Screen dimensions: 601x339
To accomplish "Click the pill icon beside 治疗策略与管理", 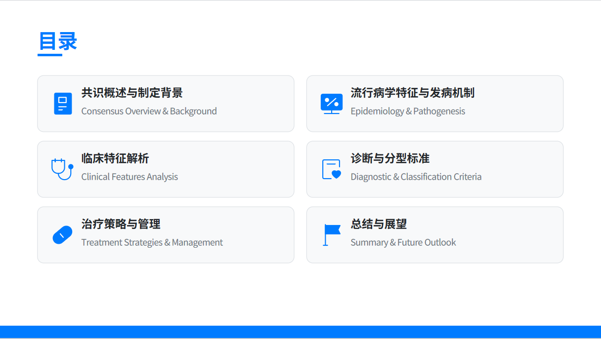I will point(62,234).
